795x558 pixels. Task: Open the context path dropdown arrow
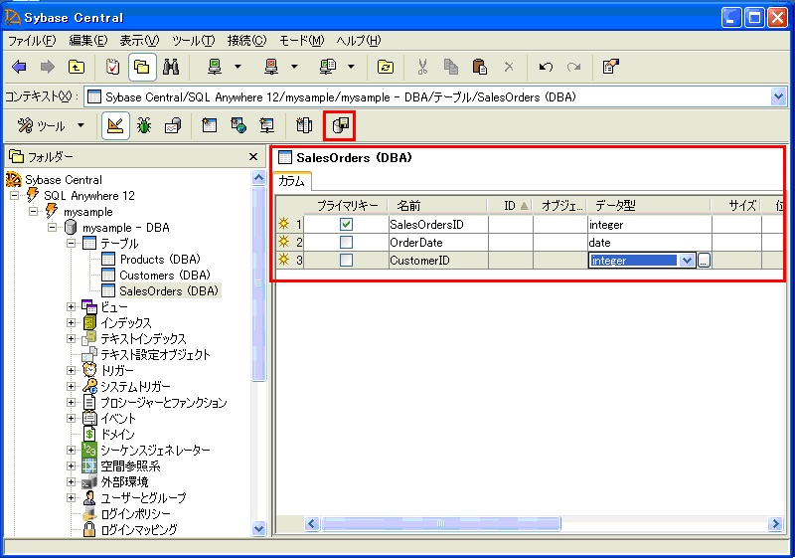778,96
